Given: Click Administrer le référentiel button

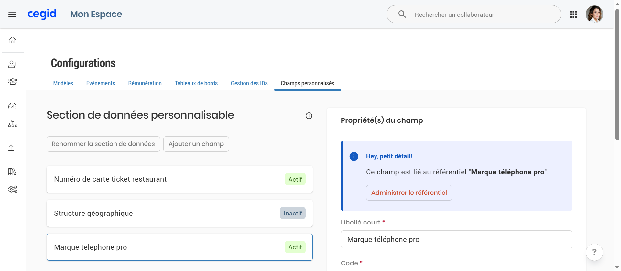Looking at the screenshot, I should (x=409, y=193).
